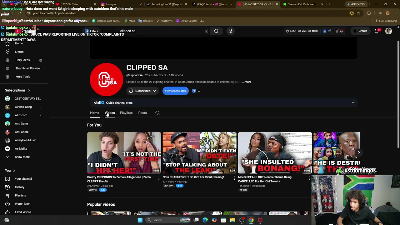This screenshot has height=225, width=400.
Task: Open Daily Ideas in the sidebar
Action: 22,60
